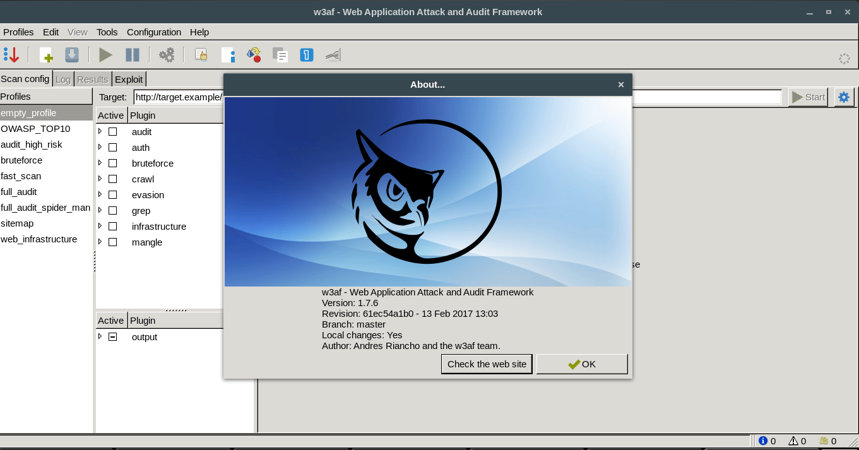
Task: Open the Export Request documents icon
Action: 280,56
